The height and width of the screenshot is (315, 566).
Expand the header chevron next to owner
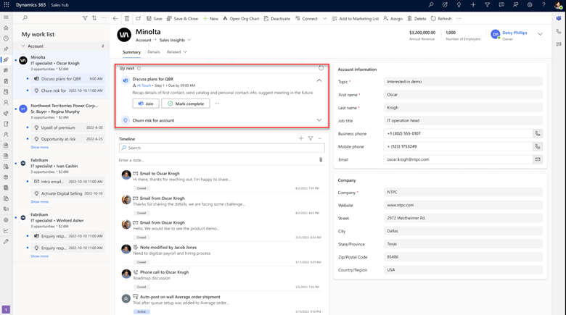[x=540, y=34]
